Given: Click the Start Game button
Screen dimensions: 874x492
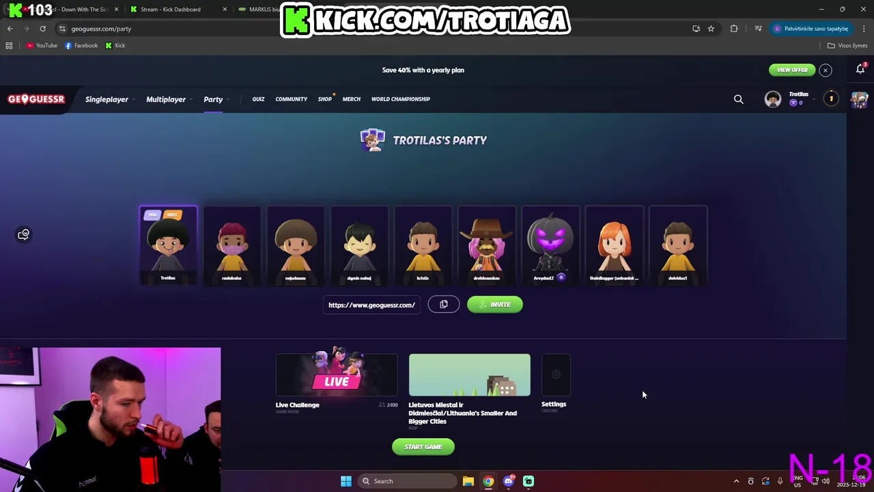Looking at the screenshot, I should coord(423,447).
